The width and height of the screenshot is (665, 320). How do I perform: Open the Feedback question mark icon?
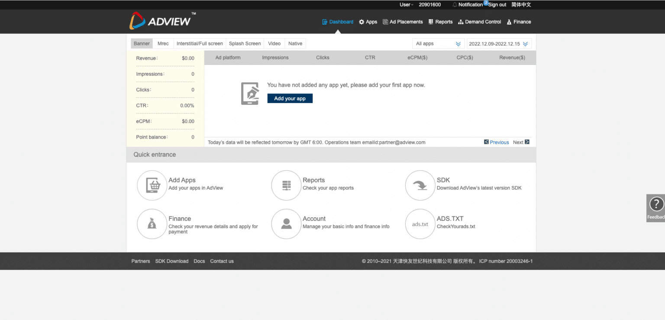tap(656, 204)
